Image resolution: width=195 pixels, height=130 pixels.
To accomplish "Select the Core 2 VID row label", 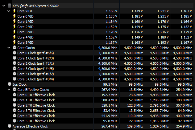I will click(x=25, y=27).
